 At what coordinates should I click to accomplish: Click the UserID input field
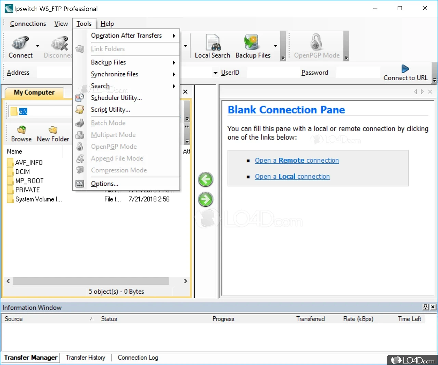273,73
